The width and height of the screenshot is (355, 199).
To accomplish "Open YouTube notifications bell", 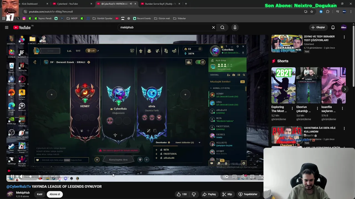I will point(333,27).
